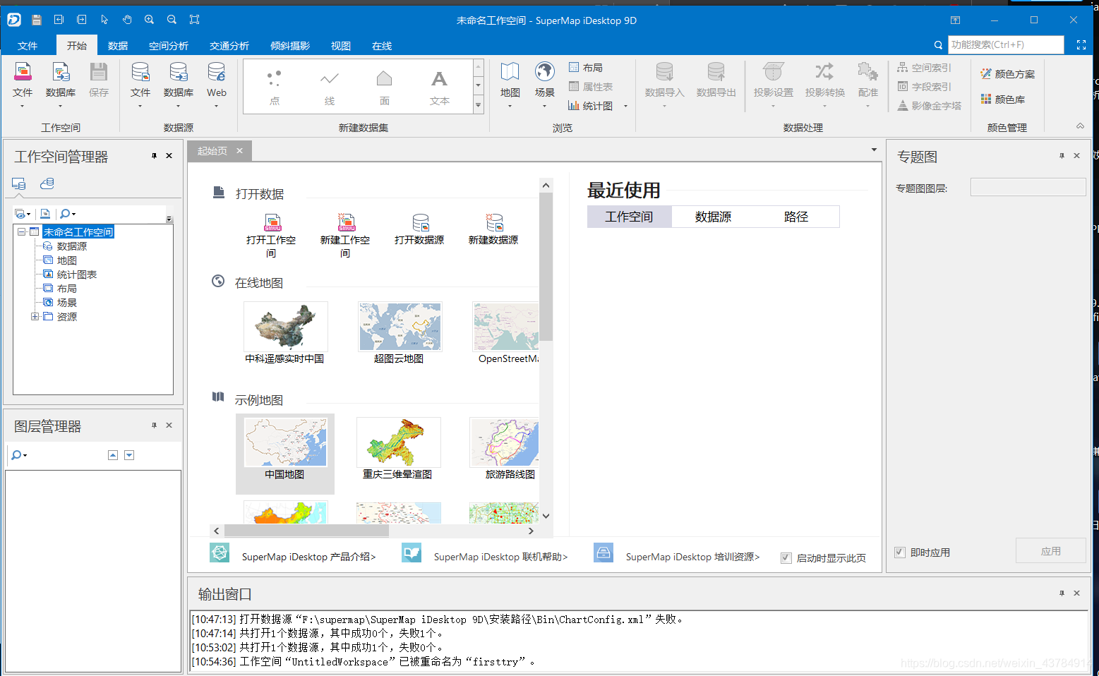Create new 面 region dataset
This screenshot has width=1099, height=676.
point(385,87)
